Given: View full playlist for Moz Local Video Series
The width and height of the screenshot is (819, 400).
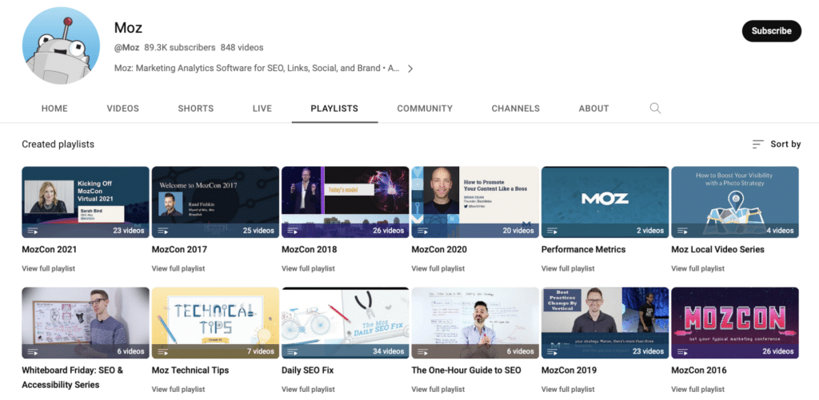Looking at the screenshot, I should click(697, 268).
